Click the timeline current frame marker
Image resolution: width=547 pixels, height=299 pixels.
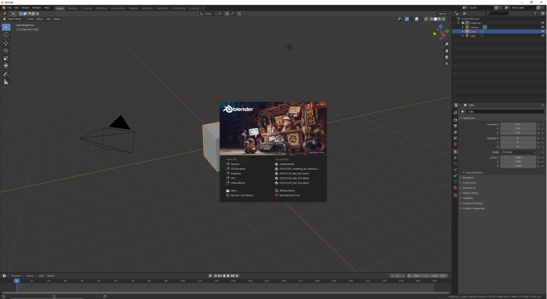point(16,281)
